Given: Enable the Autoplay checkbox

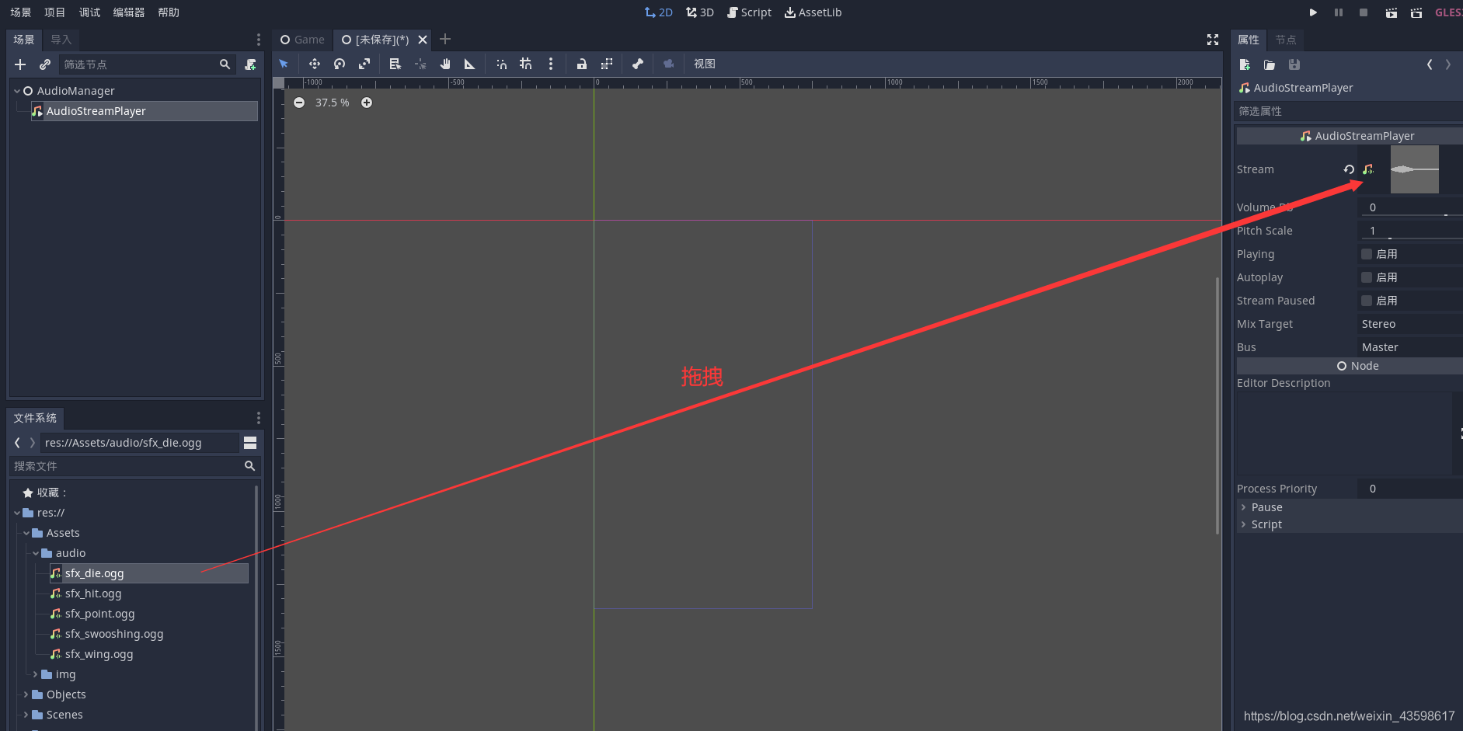Looking at the screenshot, I should coord(1367,277).
